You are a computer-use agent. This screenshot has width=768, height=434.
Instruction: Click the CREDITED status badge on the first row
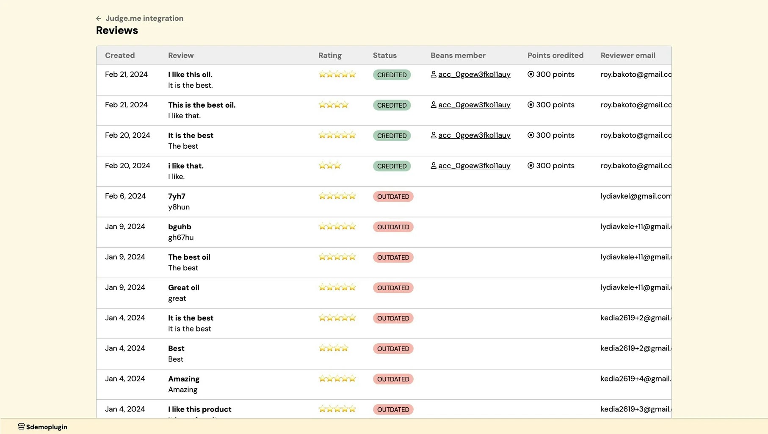coord(391,75)
